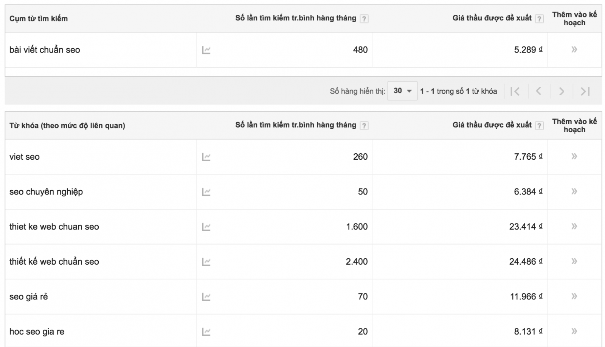Open help for suggested bid in keyword table
The height and width of the screenshot is (347, 605).
(x=539, y=125)
